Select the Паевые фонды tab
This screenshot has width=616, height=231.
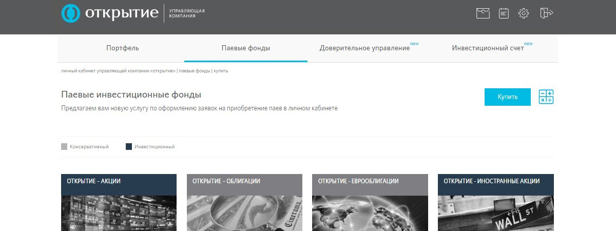coord(246,48)
